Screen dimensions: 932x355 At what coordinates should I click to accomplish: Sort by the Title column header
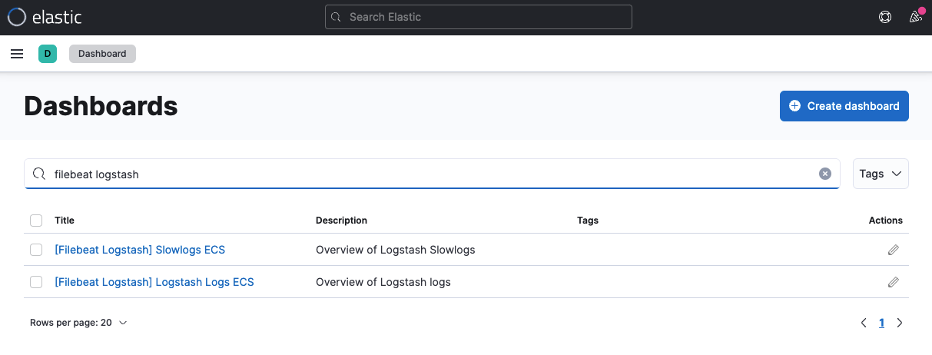[x=65, y=221]
